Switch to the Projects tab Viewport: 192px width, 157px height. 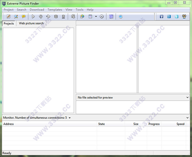(x=9, y=23)
